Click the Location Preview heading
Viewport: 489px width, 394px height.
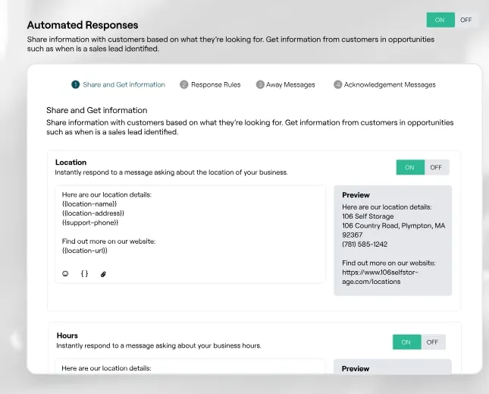click(356, 195)
